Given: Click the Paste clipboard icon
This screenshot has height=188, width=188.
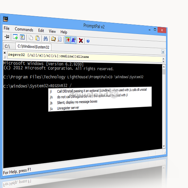Looking at the screenshot, I should click(38, 38).
